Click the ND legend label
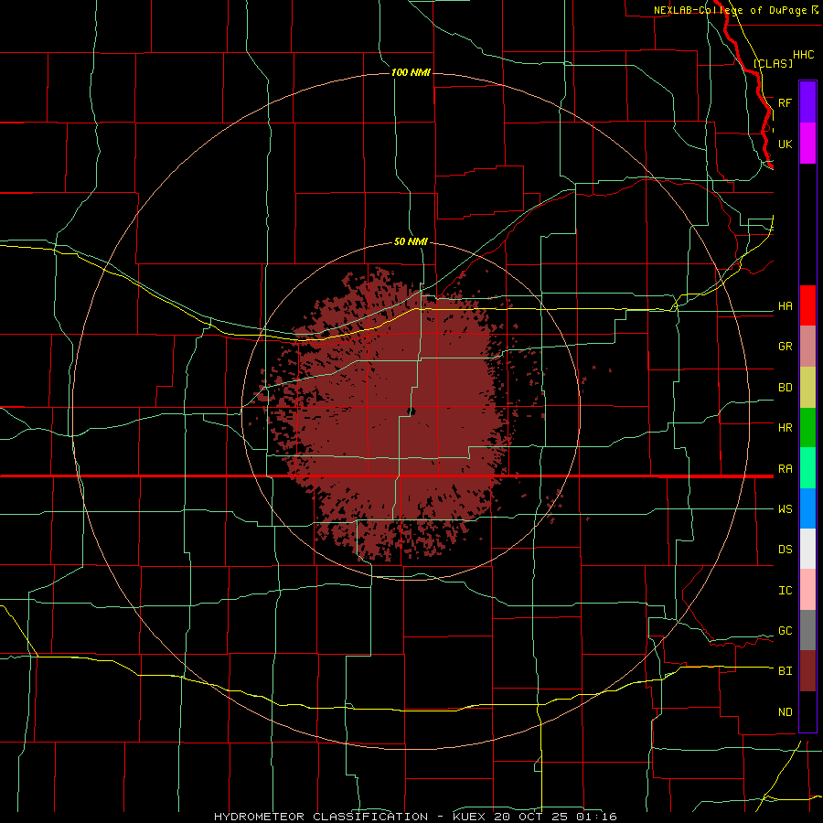The width and height of the screenshot is (823, 823). pos(786,712)
